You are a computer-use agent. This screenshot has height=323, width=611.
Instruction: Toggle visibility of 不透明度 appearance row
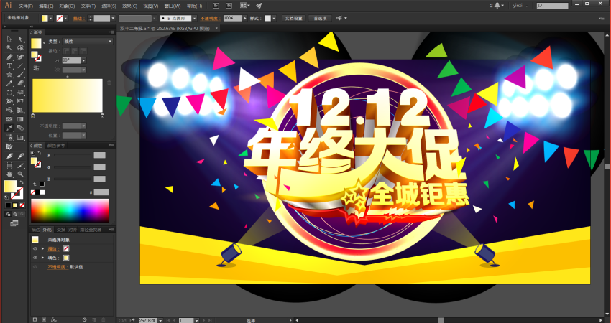coord(35,267)
